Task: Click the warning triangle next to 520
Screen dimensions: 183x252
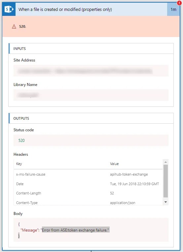Action: (x=14, y=26)
